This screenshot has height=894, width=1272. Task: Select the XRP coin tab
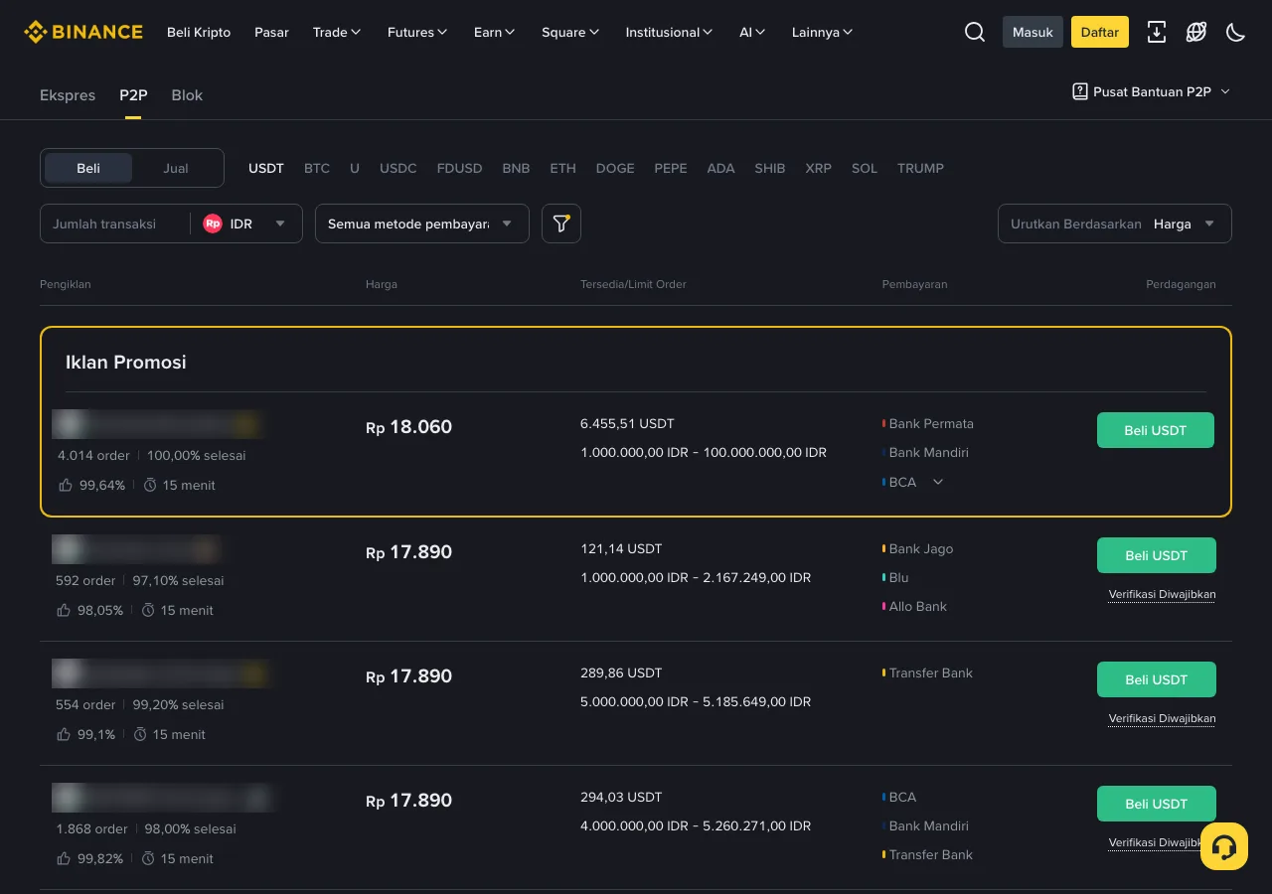819,168
